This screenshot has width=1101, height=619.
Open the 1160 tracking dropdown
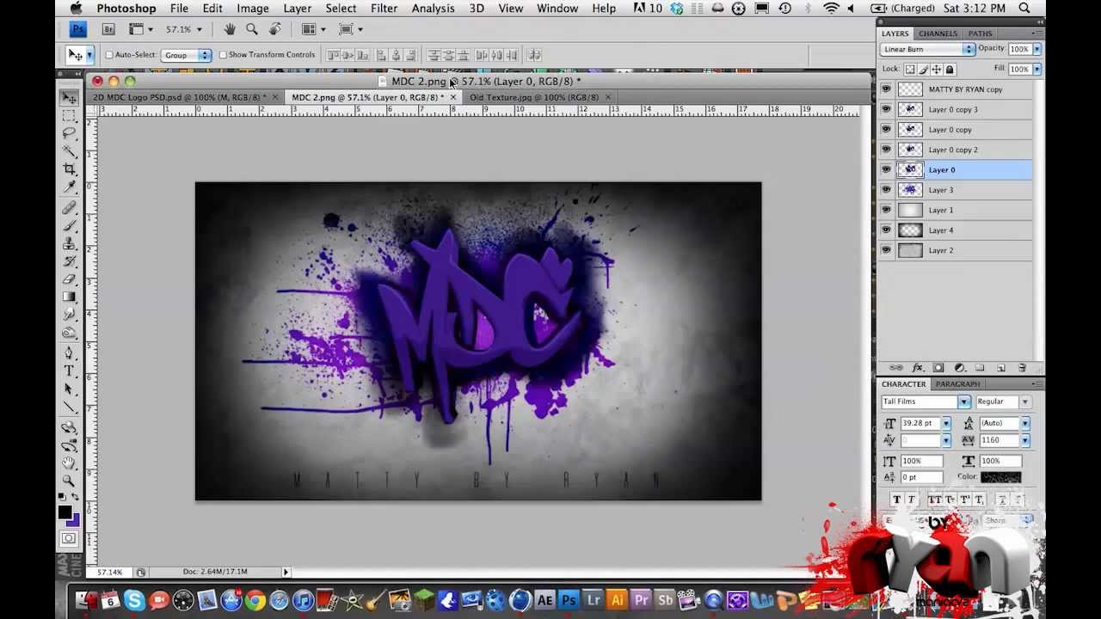point(1025,440)
